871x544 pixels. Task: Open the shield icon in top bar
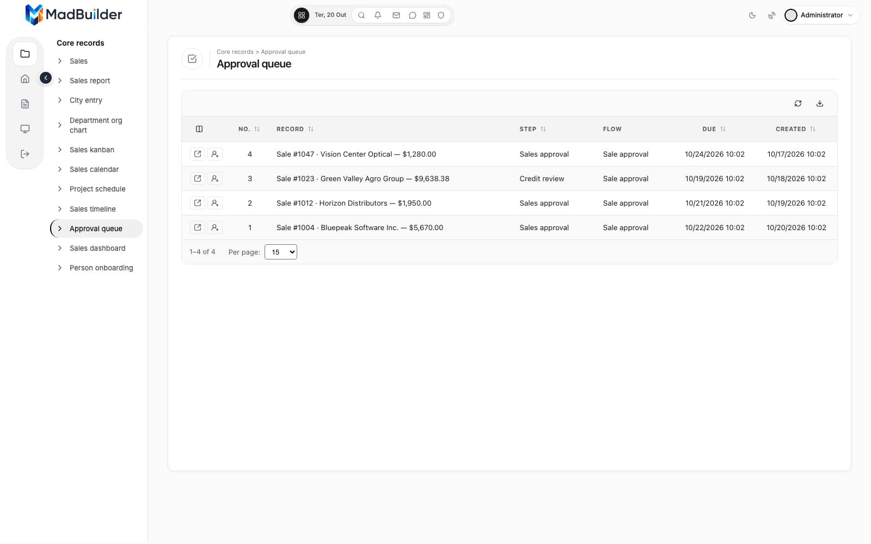pyautogui.click(x=441, y=15)
